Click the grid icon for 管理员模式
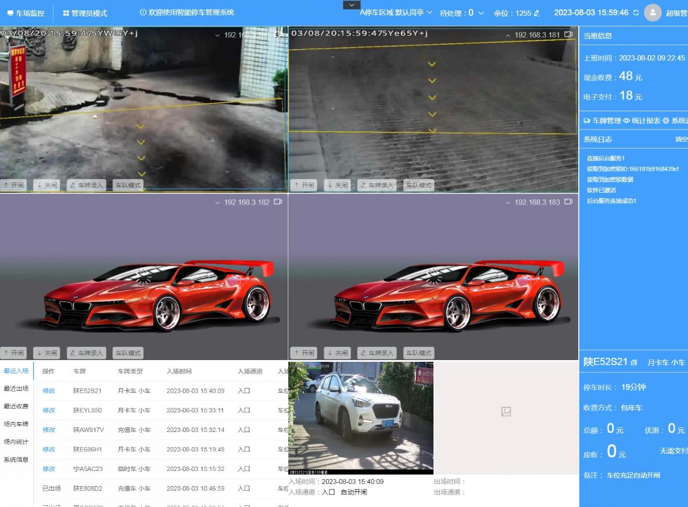 [66, 13]
